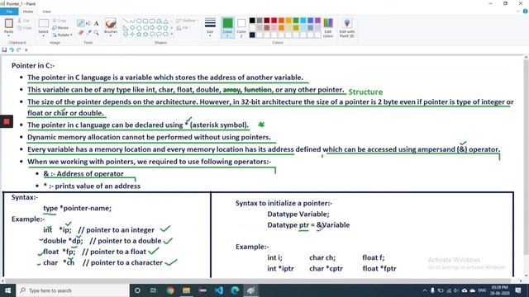
Task: Click the horizontal canvas scrollbar
Action: coord(259,280)
